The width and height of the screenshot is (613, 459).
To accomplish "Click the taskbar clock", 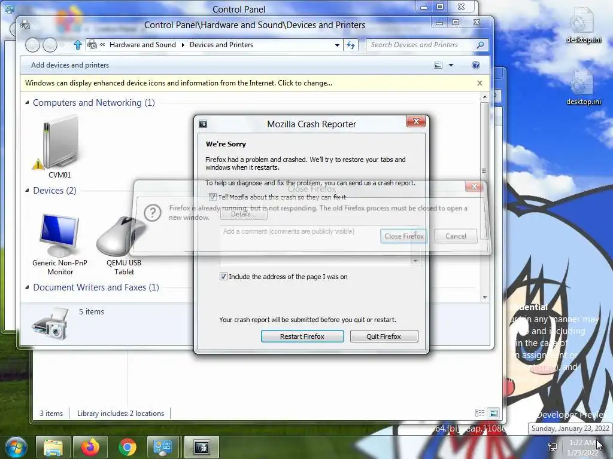I will click(x=582, y=448).
